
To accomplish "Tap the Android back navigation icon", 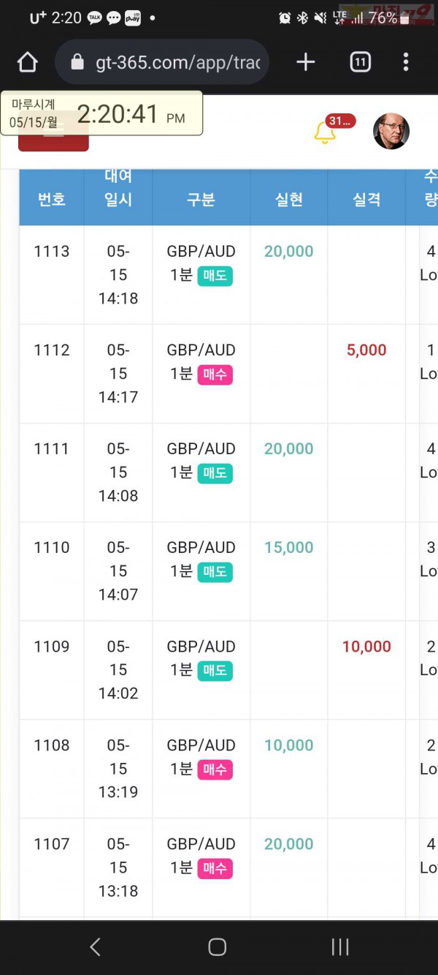I will 95,947.
